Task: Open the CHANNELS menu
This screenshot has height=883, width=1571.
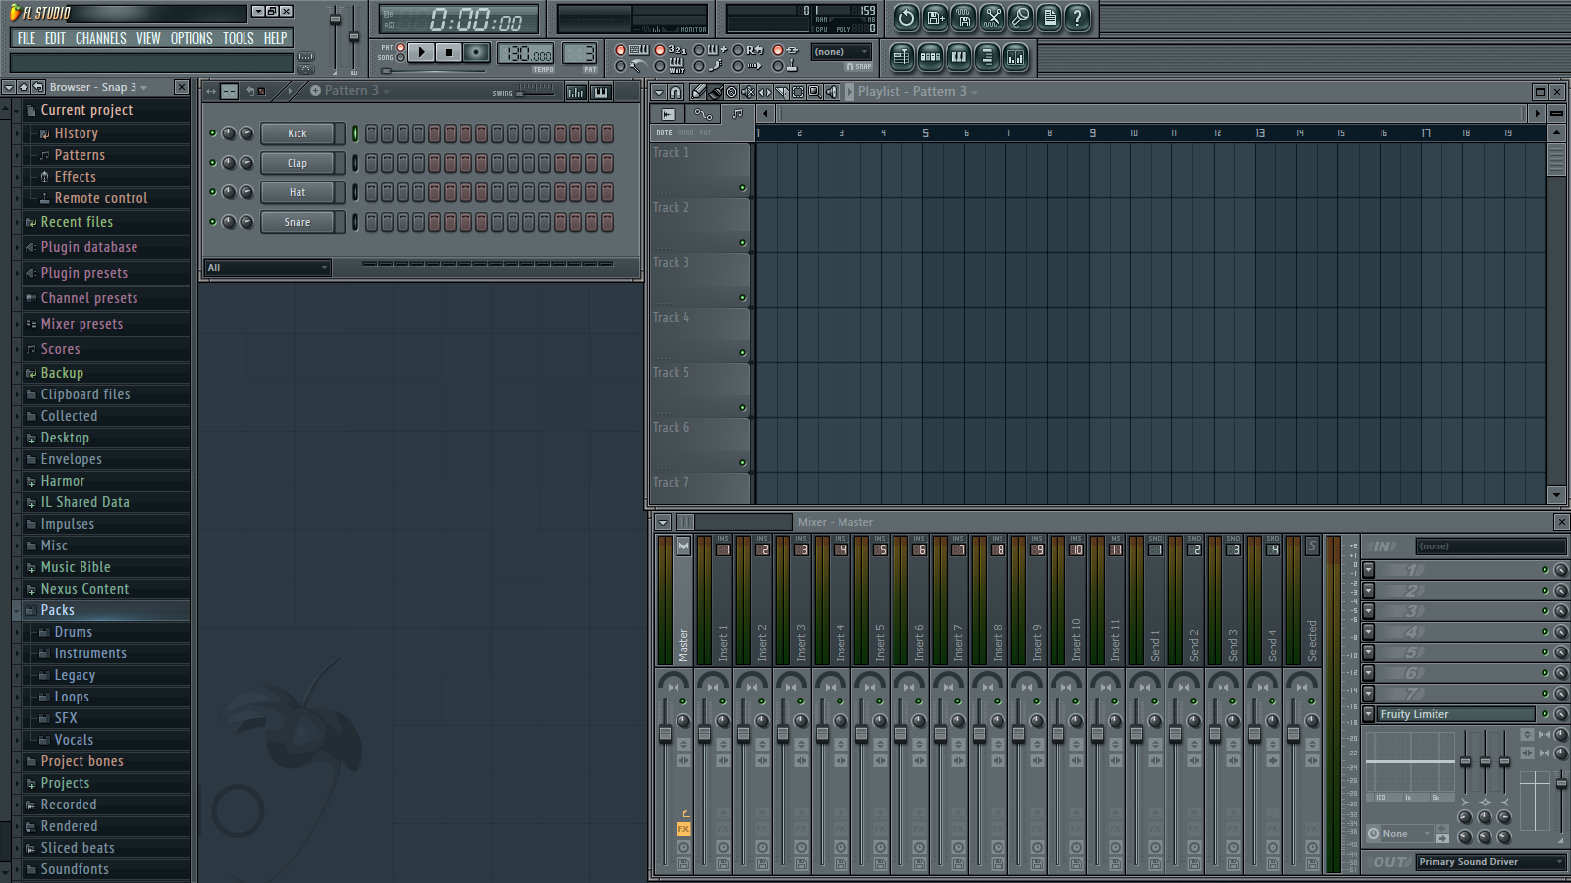Action: point(100,38)
